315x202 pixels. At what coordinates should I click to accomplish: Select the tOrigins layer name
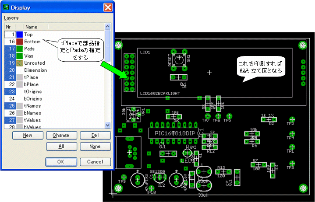point(33,91)
